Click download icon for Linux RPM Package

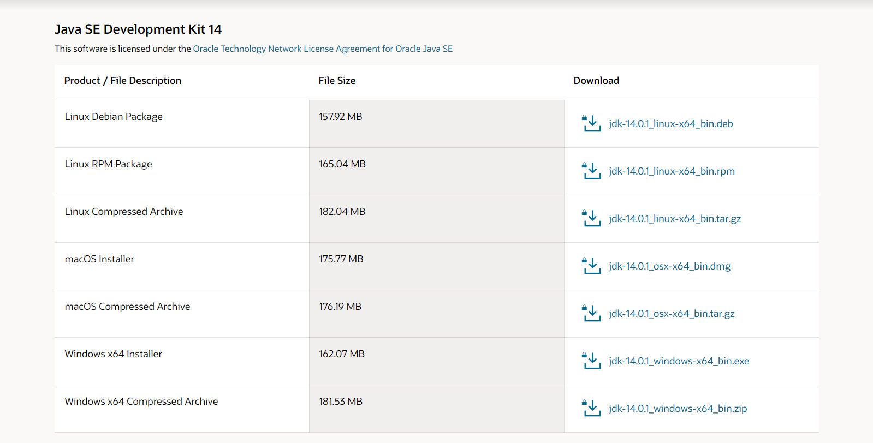coord(592,171)
